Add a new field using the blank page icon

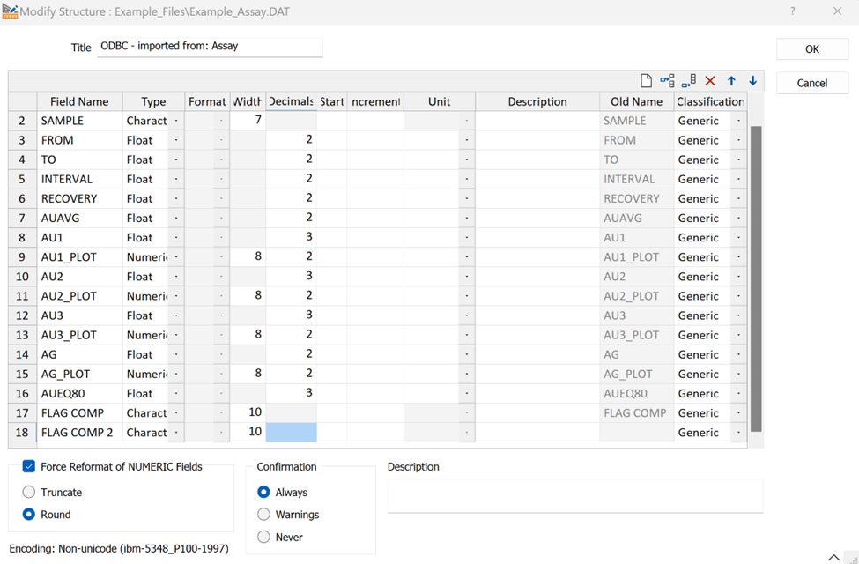click(648, 80)
